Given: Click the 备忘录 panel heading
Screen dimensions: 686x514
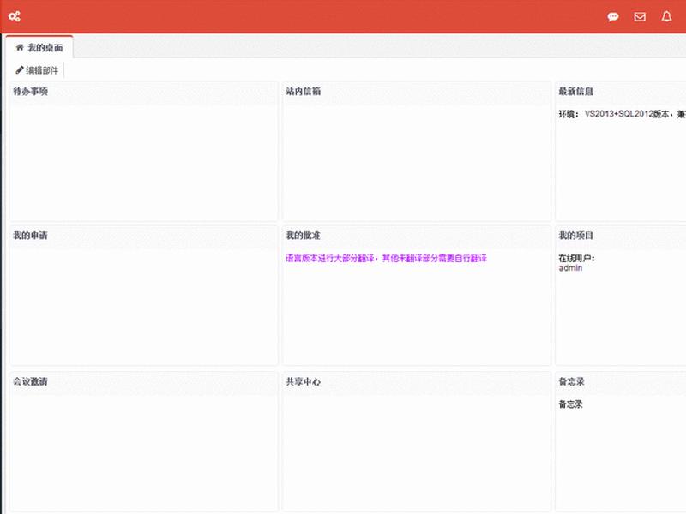Looking at the screenshot, I should click(x=571, y=381).
